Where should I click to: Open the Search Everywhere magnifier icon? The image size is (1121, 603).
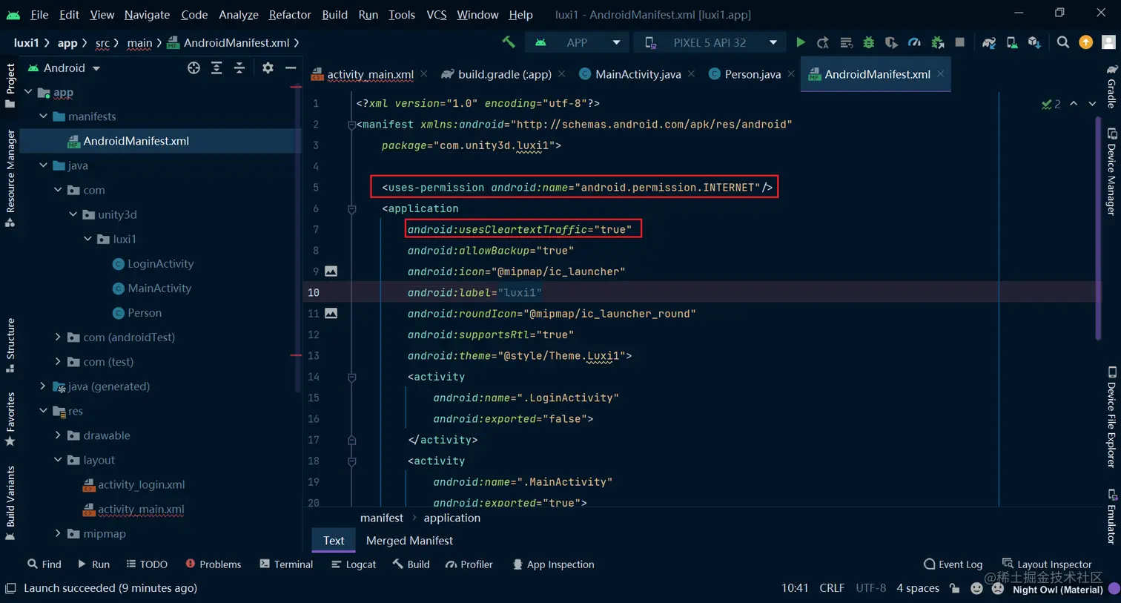point(1063,42)
